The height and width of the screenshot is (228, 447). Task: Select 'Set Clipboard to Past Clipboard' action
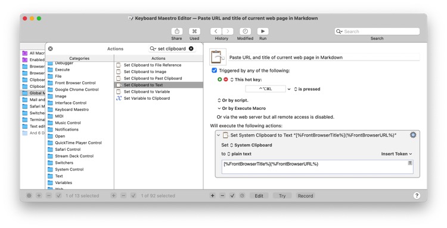tap(159, 78)
